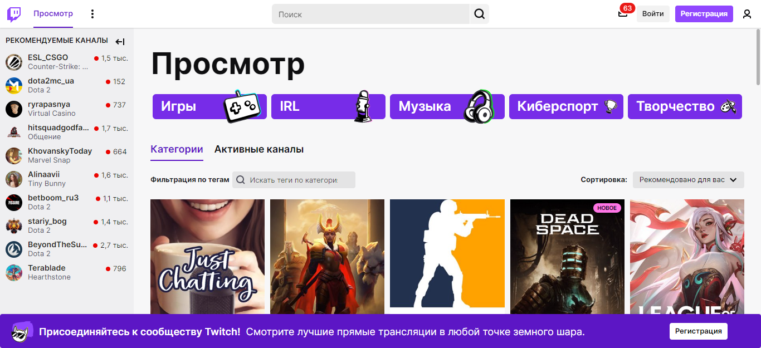Screen dimensions: 761x348
Task: Open Terablade channel name
Action: (x=47, y=268)
